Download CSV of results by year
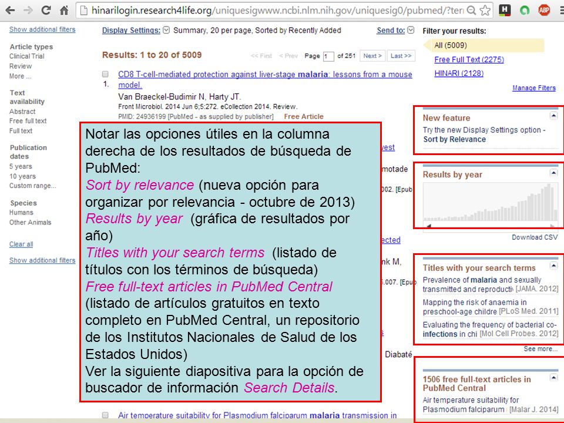This screenshot has width=564, height=423. click(535, 237)
